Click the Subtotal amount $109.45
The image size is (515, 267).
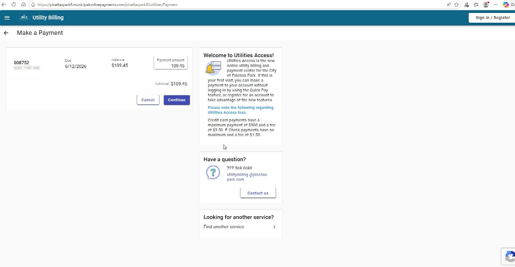tap(179, 84)
